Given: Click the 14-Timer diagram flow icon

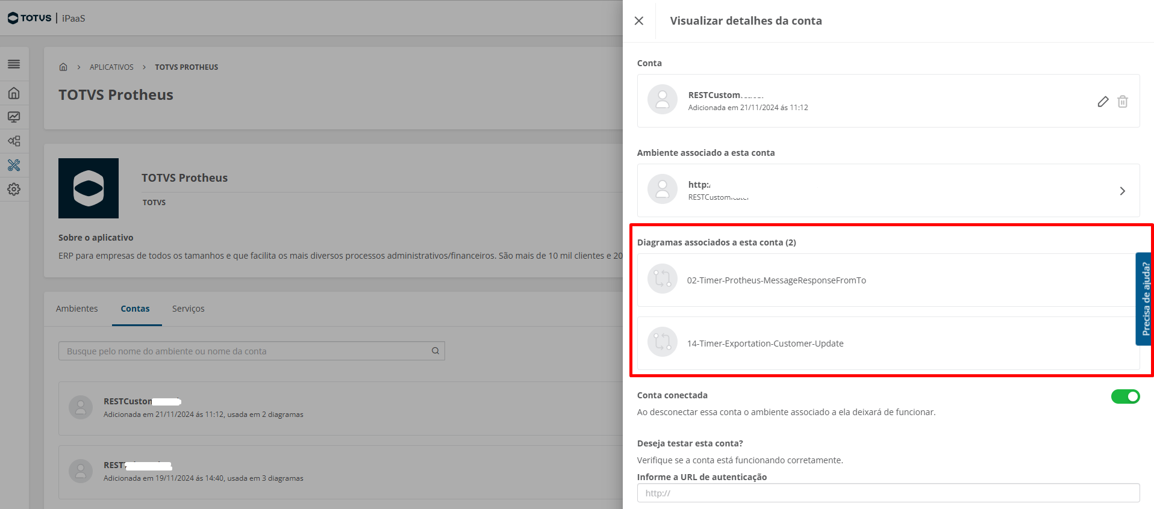Looking at the screenshot, I should point(663,342).
